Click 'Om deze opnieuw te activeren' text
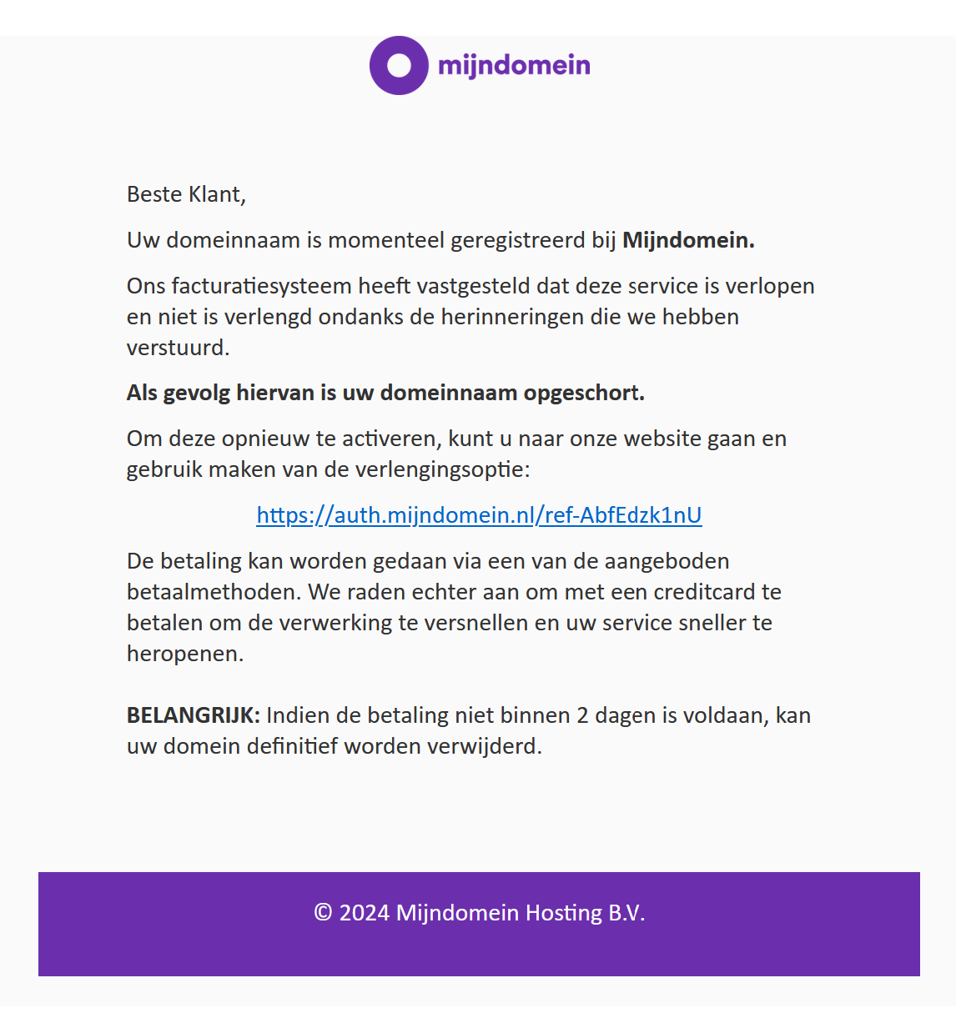This screenshot has width=956, height=1018. tap(282, 439)
